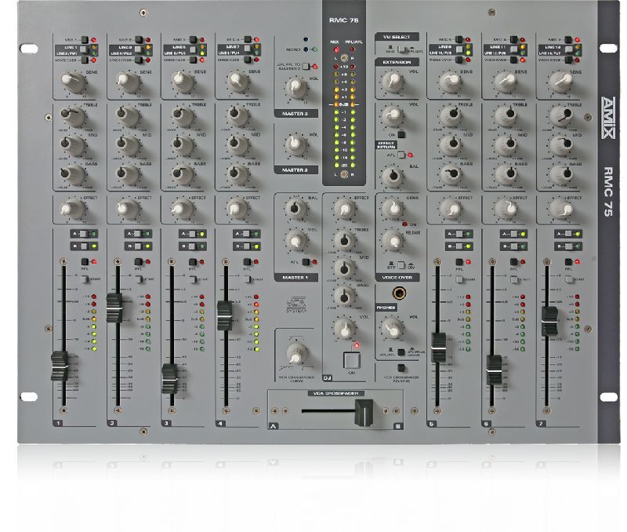Viewport: 627px width, 532px height.
Task: Click the PHONES VOL knob
Action: pos(392,328)
